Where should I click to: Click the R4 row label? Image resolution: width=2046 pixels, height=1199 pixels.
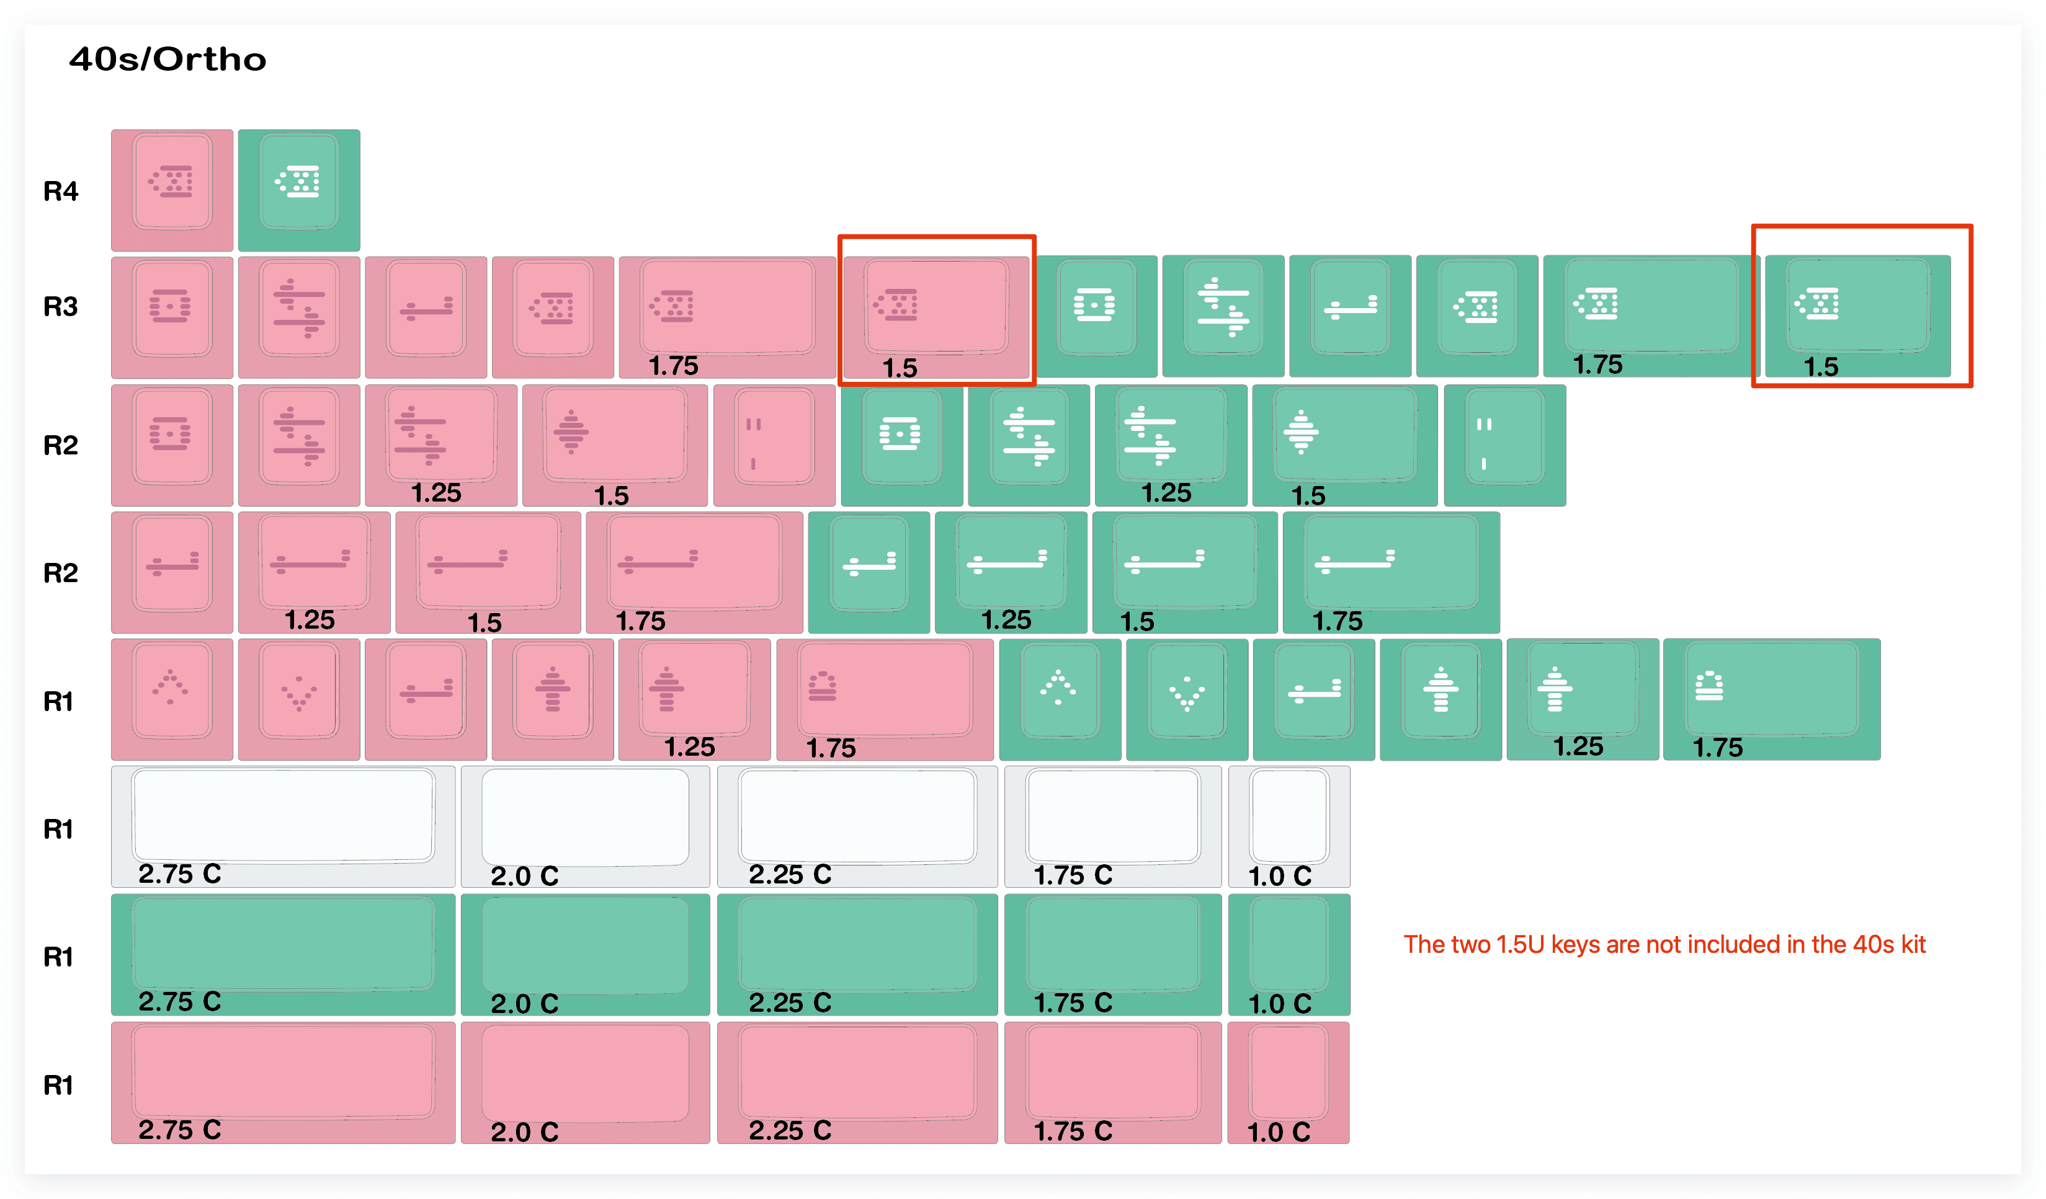[x=61, y=192]
